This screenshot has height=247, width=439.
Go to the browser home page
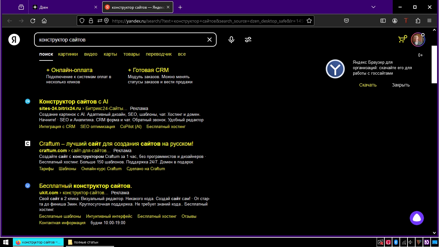coord(44,21)
